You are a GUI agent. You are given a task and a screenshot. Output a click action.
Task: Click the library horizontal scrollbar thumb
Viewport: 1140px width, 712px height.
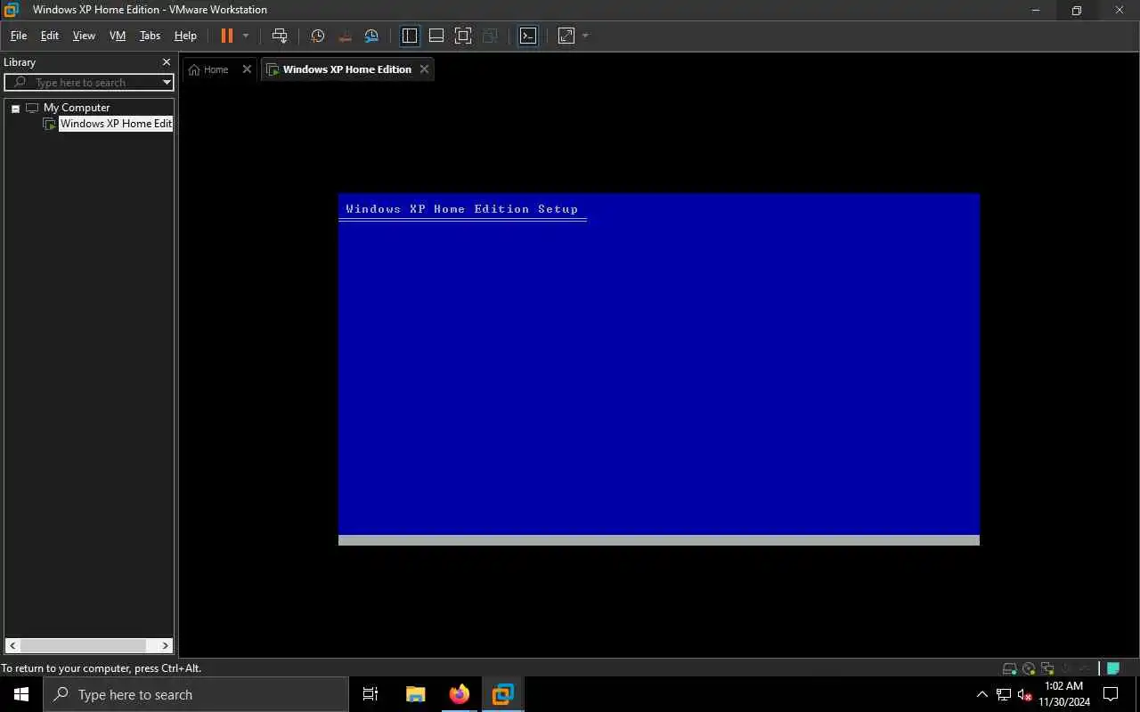(84, 645)
